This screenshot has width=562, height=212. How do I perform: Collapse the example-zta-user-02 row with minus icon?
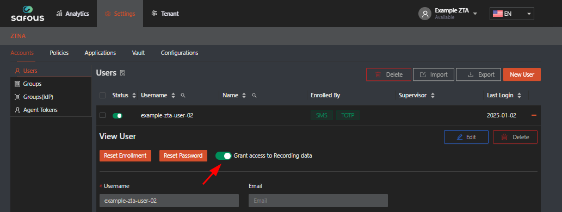coord(534,115)
